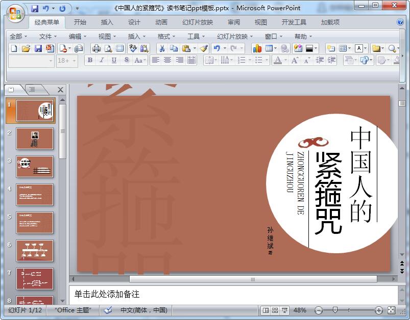The width and height of the screenshot is (410, 320).
Task: Click the 中文(简体，中国) language button
Action: click(x=144, y=310)
